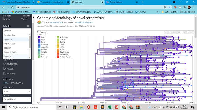Go forward in browser history
The height and width of the screenshot is (110, 197).
coord(8,7)
